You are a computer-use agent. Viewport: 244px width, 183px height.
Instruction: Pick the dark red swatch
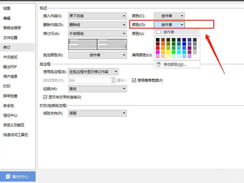point(158,44)
